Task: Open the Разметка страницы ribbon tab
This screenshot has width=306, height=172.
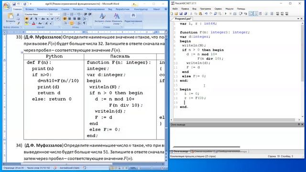Action: (x=47, y=9)
